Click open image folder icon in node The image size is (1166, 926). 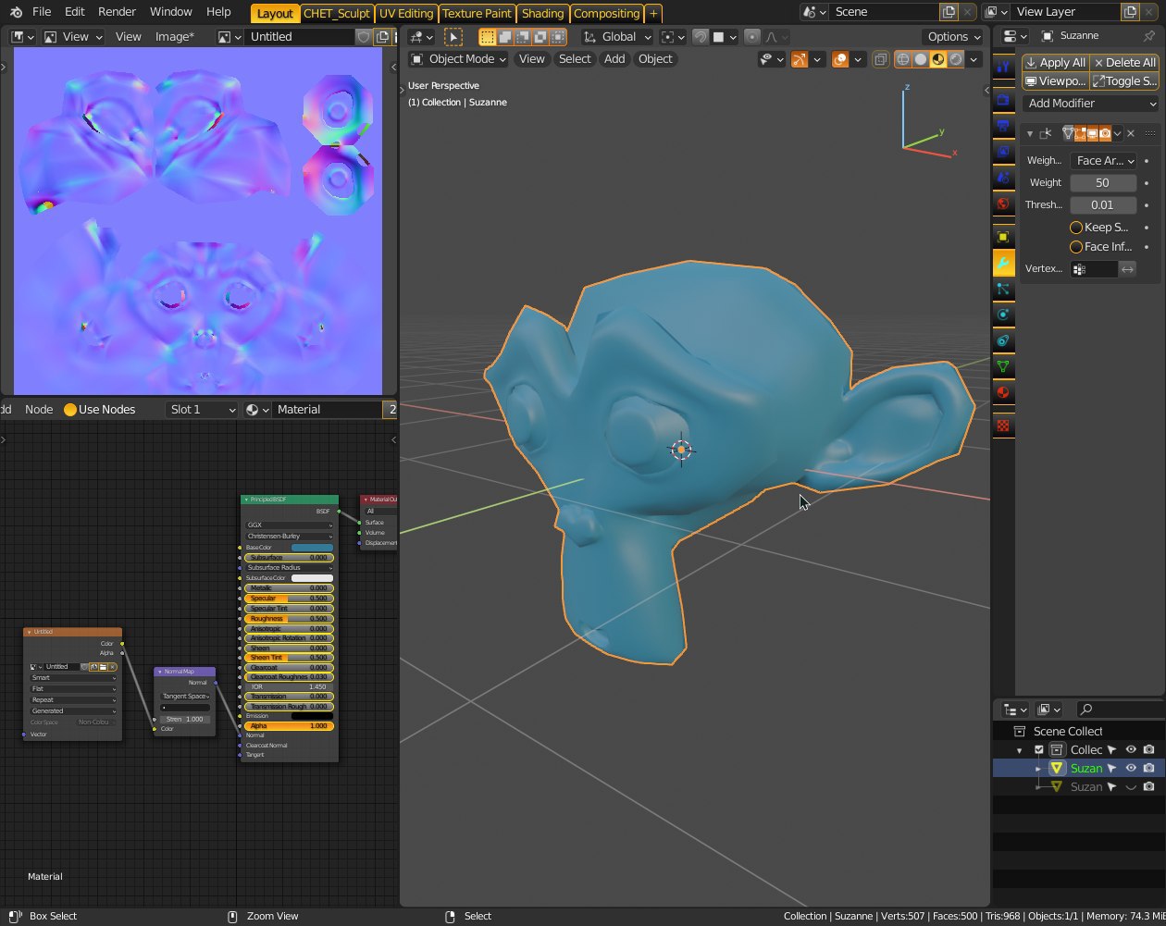coord(103,667)
